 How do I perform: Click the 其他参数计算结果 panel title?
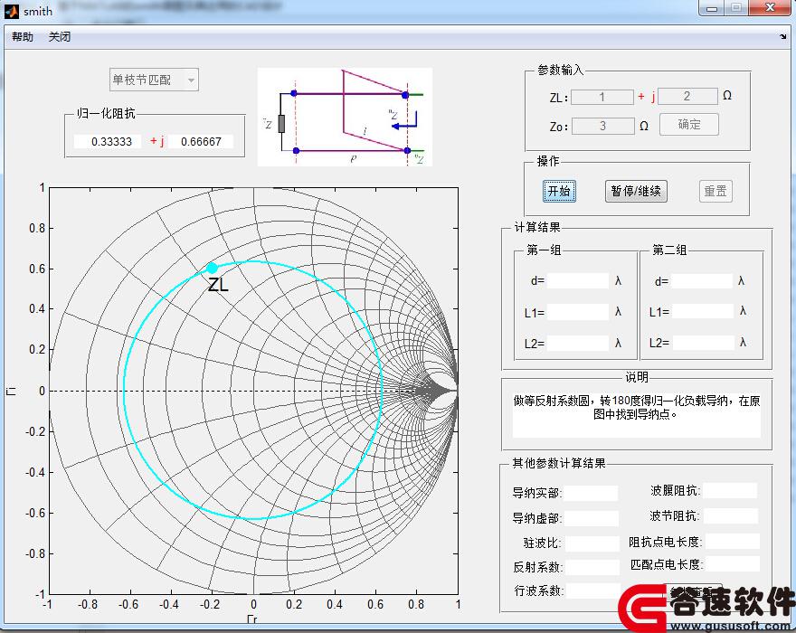click(x=558, y=463)
